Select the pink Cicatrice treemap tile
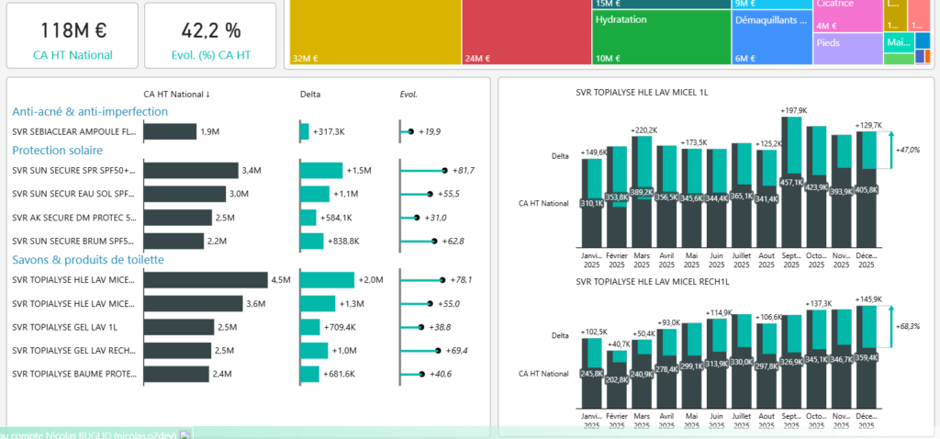 [x=846, y=16]
